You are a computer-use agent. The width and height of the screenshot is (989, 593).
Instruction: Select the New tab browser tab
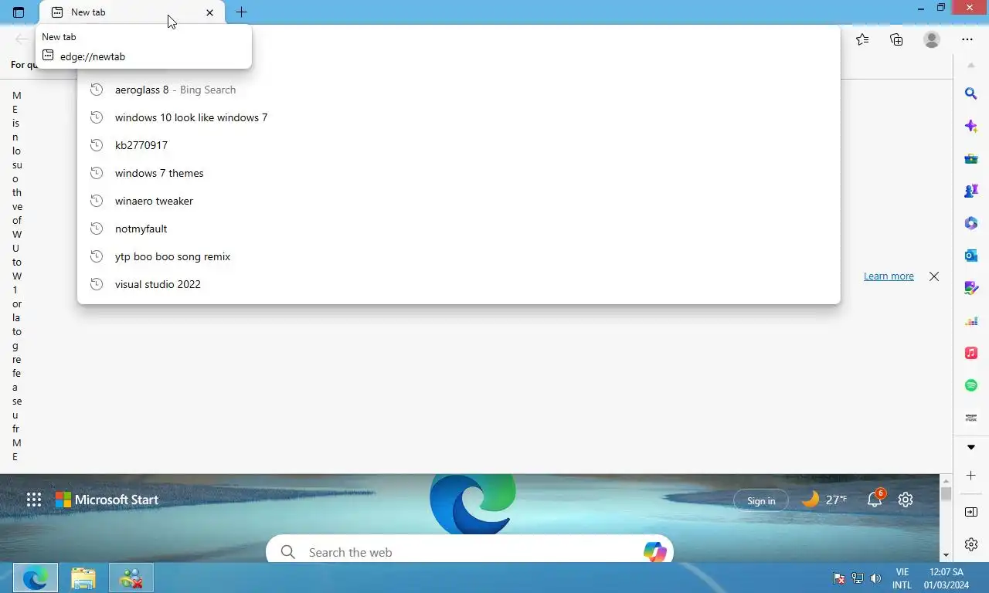pos(132,12)
